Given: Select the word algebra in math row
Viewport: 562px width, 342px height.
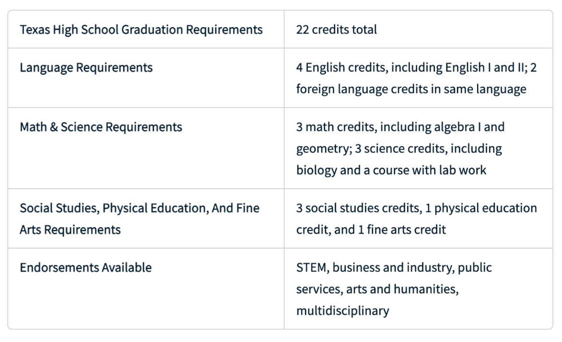Looking at the screenshot, I should 454,127.
